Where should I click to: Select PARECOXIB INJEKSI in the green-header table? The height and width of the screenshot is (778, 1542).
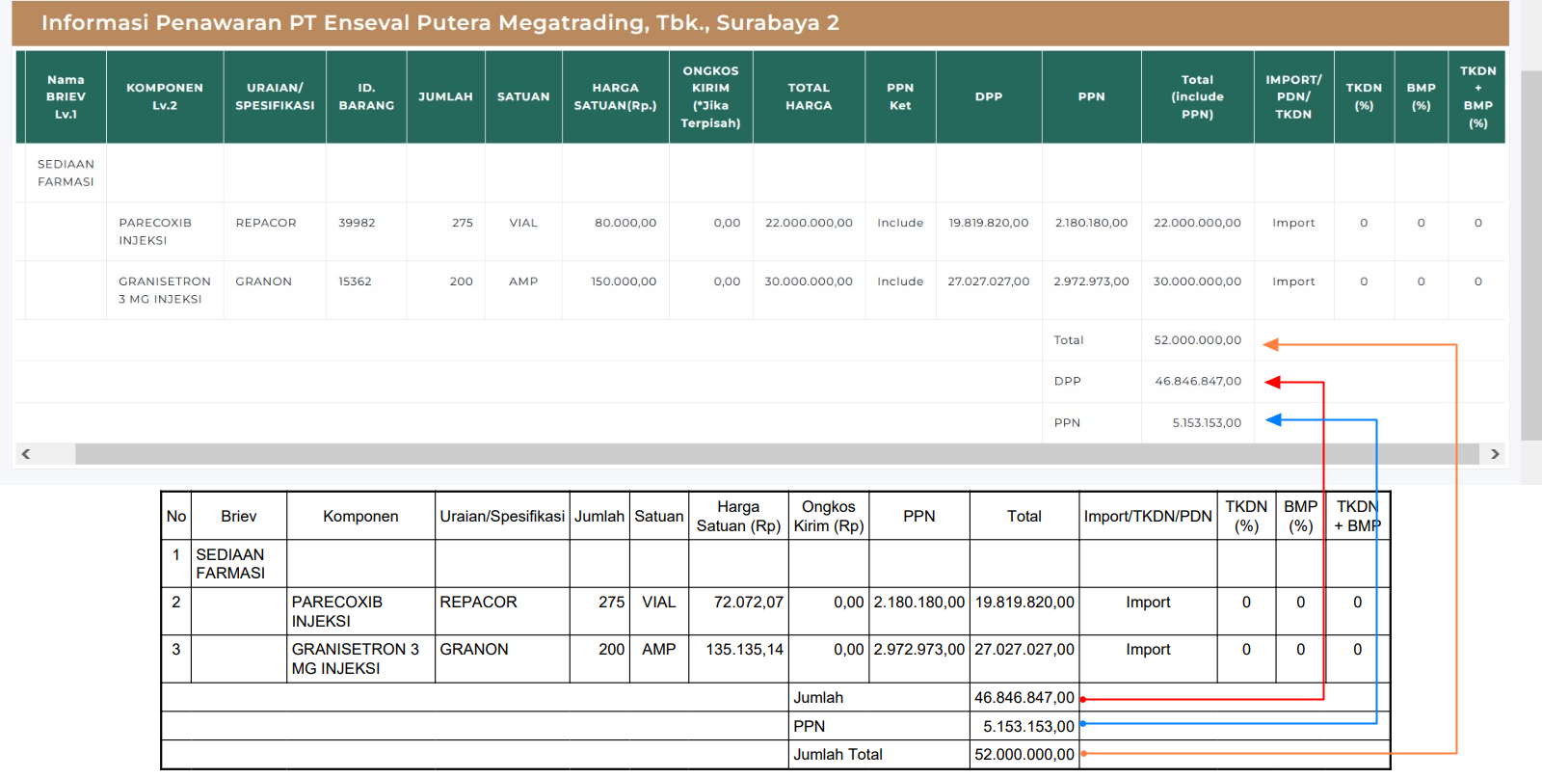(x=155, y=231)
